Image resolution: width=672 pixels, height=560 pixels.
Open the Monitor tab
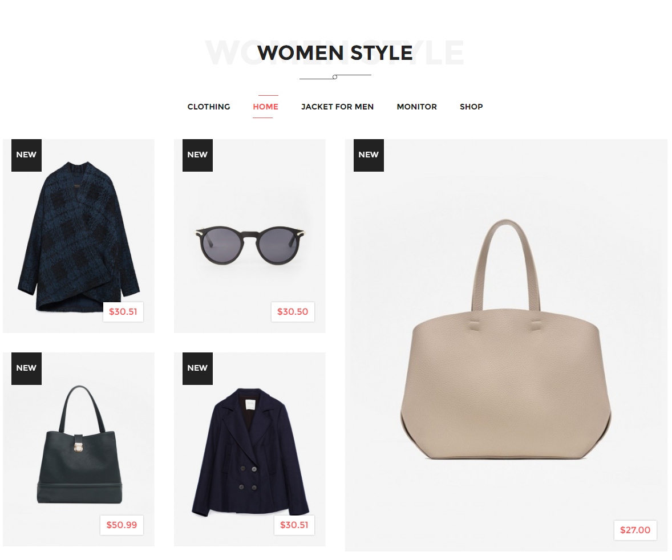[416, 107]
